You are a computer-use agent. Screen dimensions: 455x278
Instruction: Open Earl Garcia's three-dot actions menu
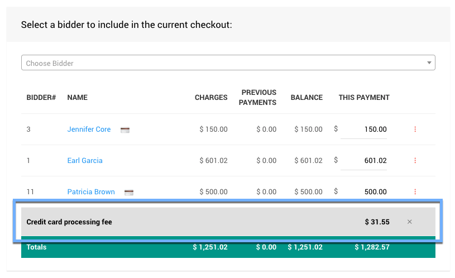[x=415, y=161]
